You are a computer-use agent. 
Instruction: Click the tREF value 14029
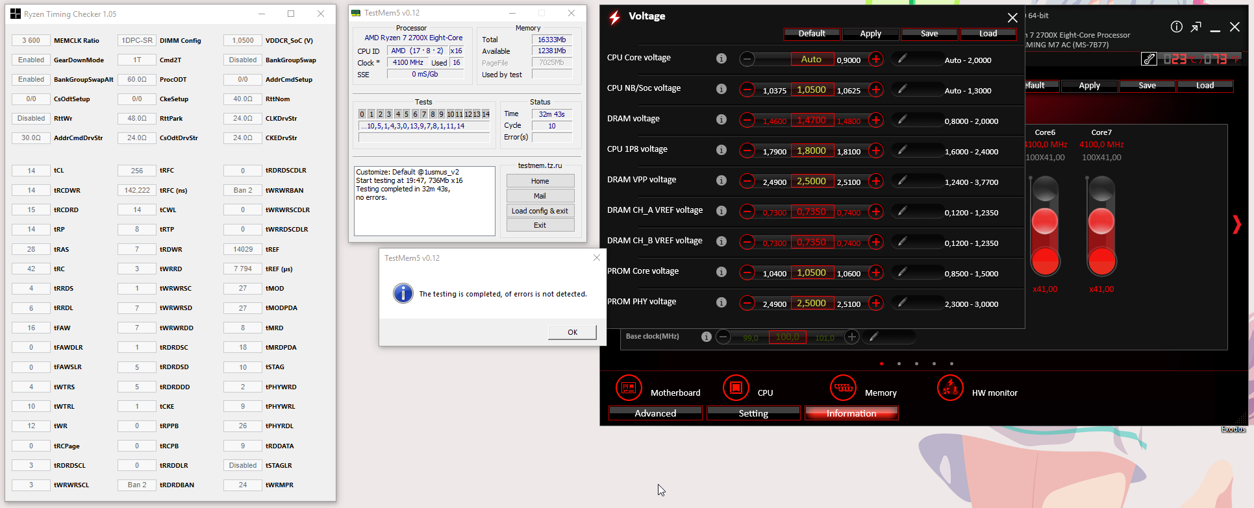(x=243, y=249)
